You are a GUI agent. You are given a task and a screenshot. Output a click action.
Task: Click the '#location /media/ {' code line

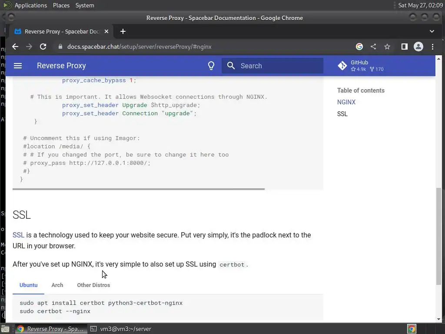(x=57, y=146)
